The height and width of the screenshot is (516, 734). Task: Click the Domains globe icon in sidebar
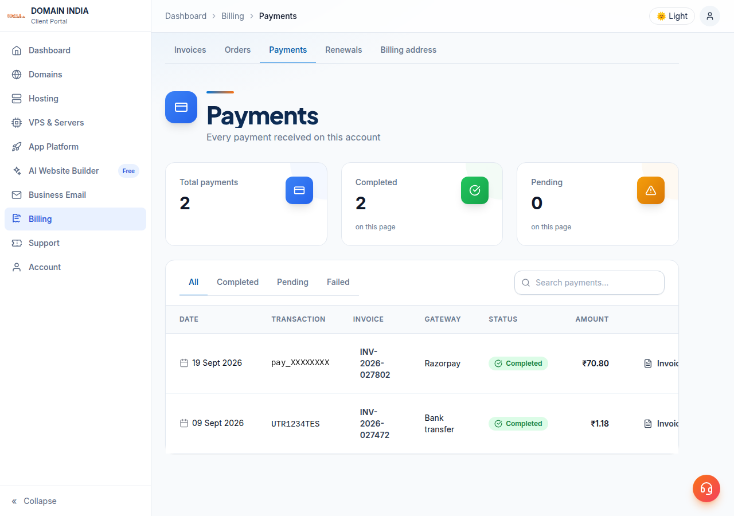(x=17, y=75)
